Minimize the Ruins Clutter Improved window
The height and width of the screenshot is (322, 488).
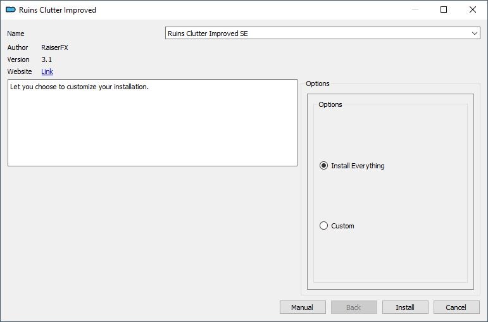coord(415,9)
